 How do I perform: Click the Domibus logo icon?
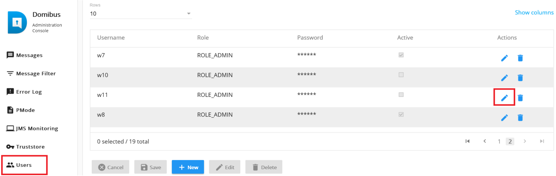(x=17, y=22)
